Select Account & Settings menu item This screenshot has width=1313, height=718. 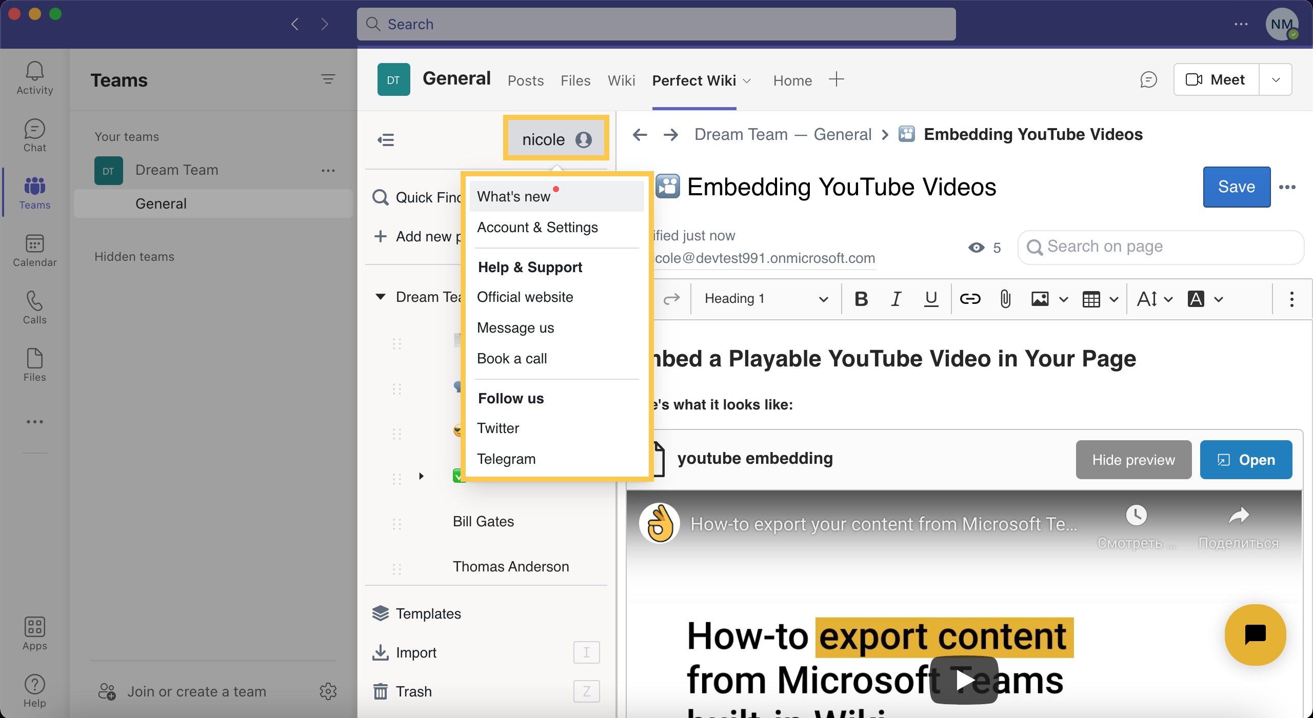(537, 227)
